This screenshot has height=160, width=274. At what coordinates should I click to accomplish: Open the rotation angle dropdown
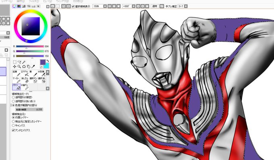point(133,6)
